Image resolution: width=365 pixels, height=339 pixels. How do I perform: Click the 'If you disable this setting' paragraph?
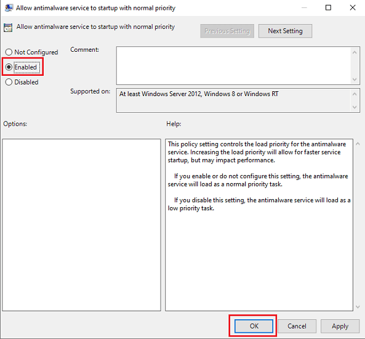[x=259, y=204]
